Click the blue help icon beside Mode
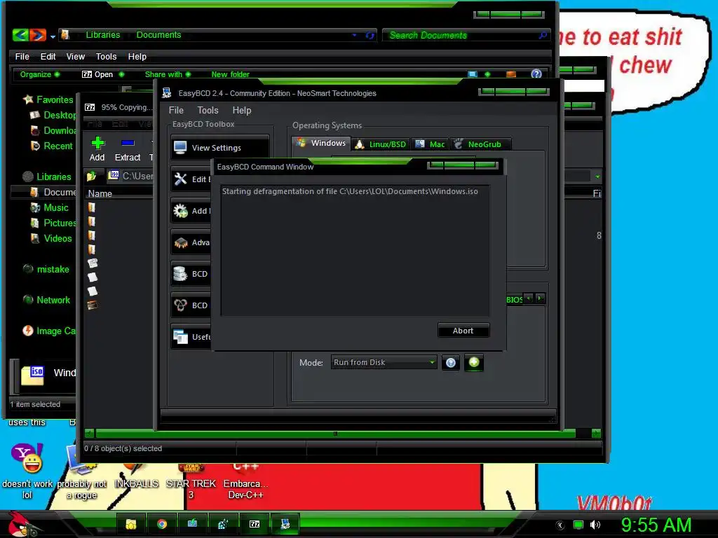The width and height of the screenshot is (718, 538). coord(451,363)
